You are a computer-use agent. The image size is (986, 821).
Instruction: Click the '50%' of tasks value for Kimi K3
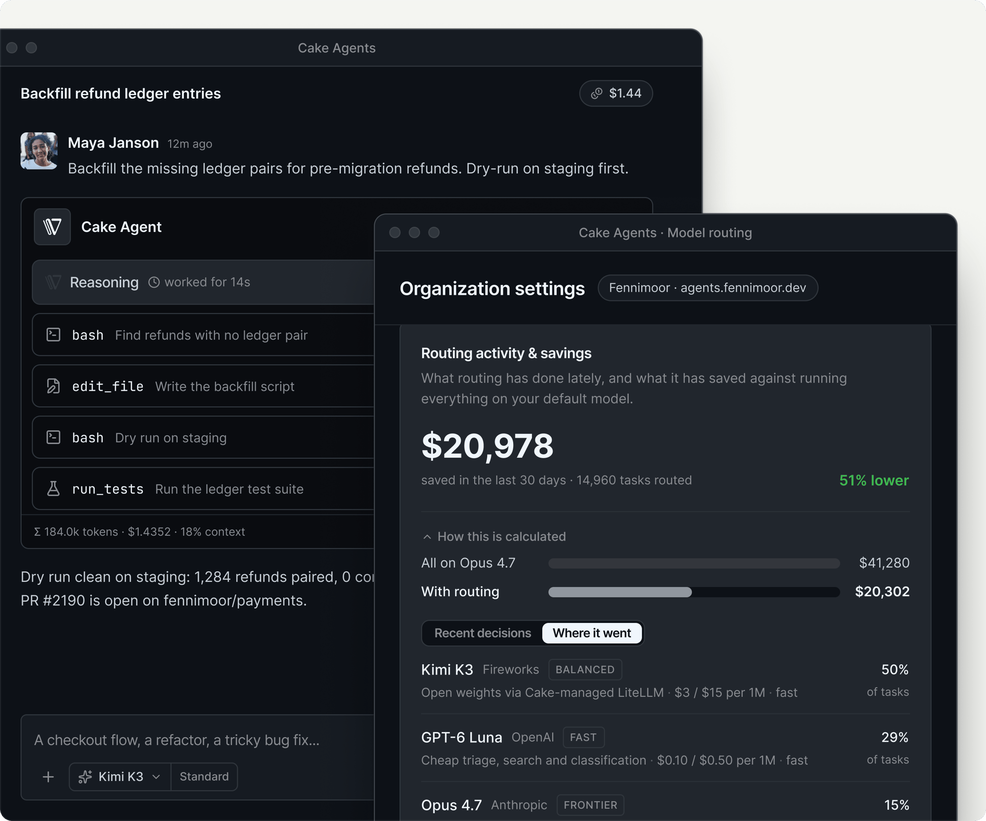pos(895,669)
